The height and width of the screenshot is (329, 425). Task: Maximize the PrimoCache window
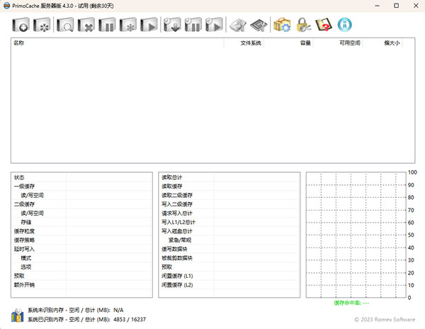(x=396, y=6)
